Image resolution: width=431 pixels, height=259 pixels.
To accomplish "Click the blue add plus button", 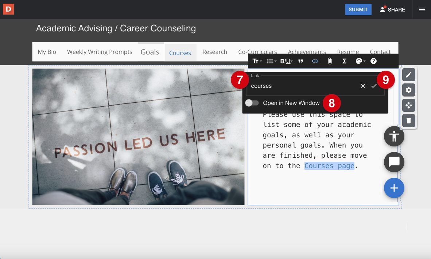I will 394,188.
